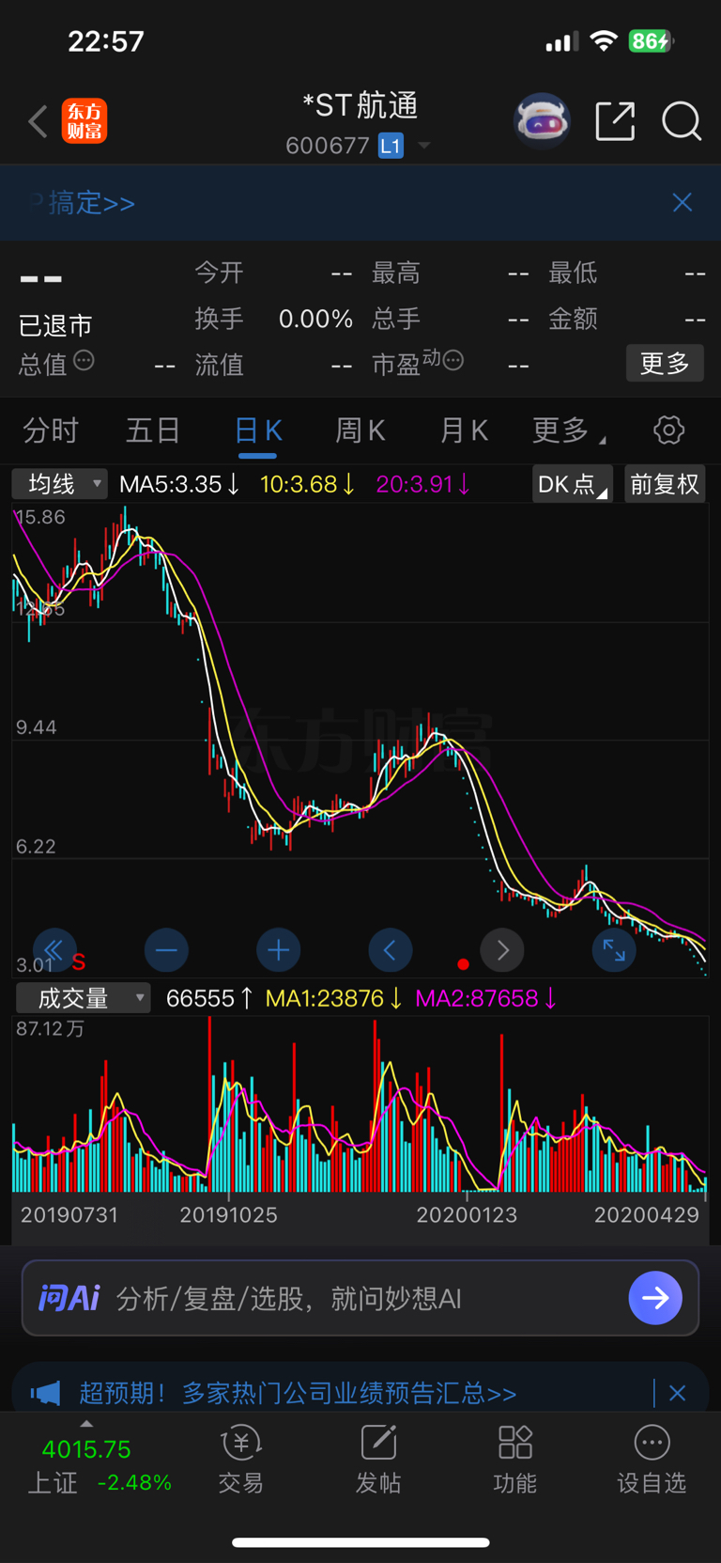Open the 东方财富 logo icon

(x=84, y=121)
